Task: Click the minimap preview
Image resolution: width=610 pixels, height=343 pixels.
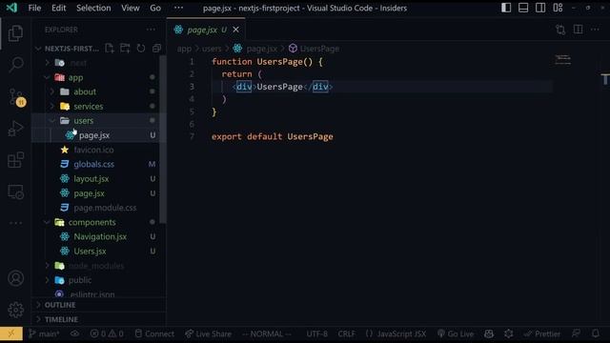Action: pyautogui.click(x=562, y=60)
